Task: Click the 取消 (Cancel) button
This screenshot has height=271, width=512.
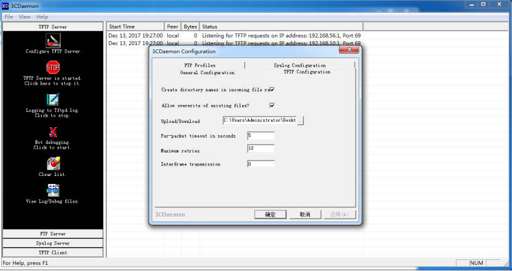Action: pos(305,214)
